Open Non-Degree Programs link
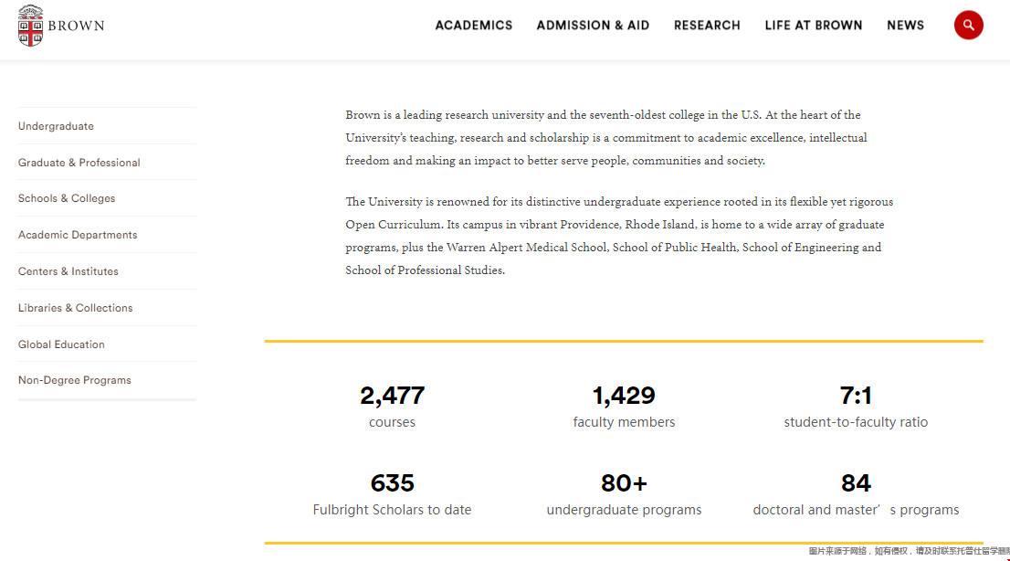 coord(75,380)
